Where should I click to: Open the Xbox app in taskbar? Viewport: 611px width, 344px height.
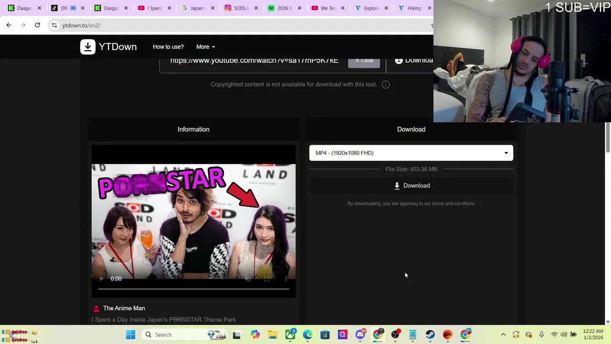(290, 335)
